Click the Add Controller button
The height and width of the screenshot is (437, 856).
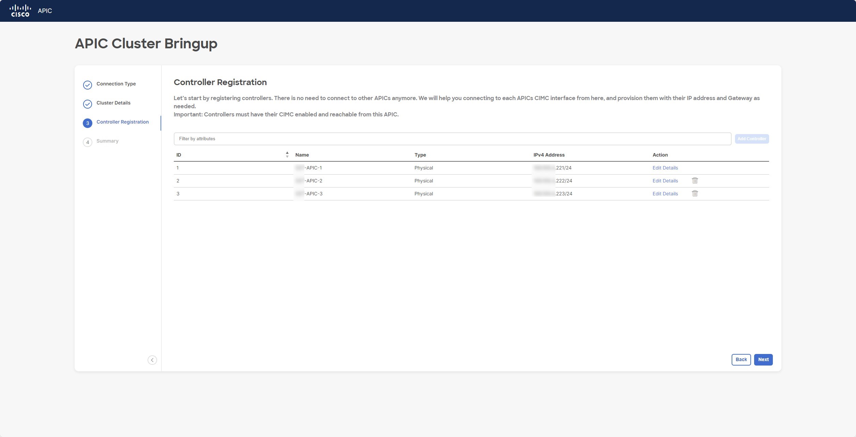(x=751, y=139)
